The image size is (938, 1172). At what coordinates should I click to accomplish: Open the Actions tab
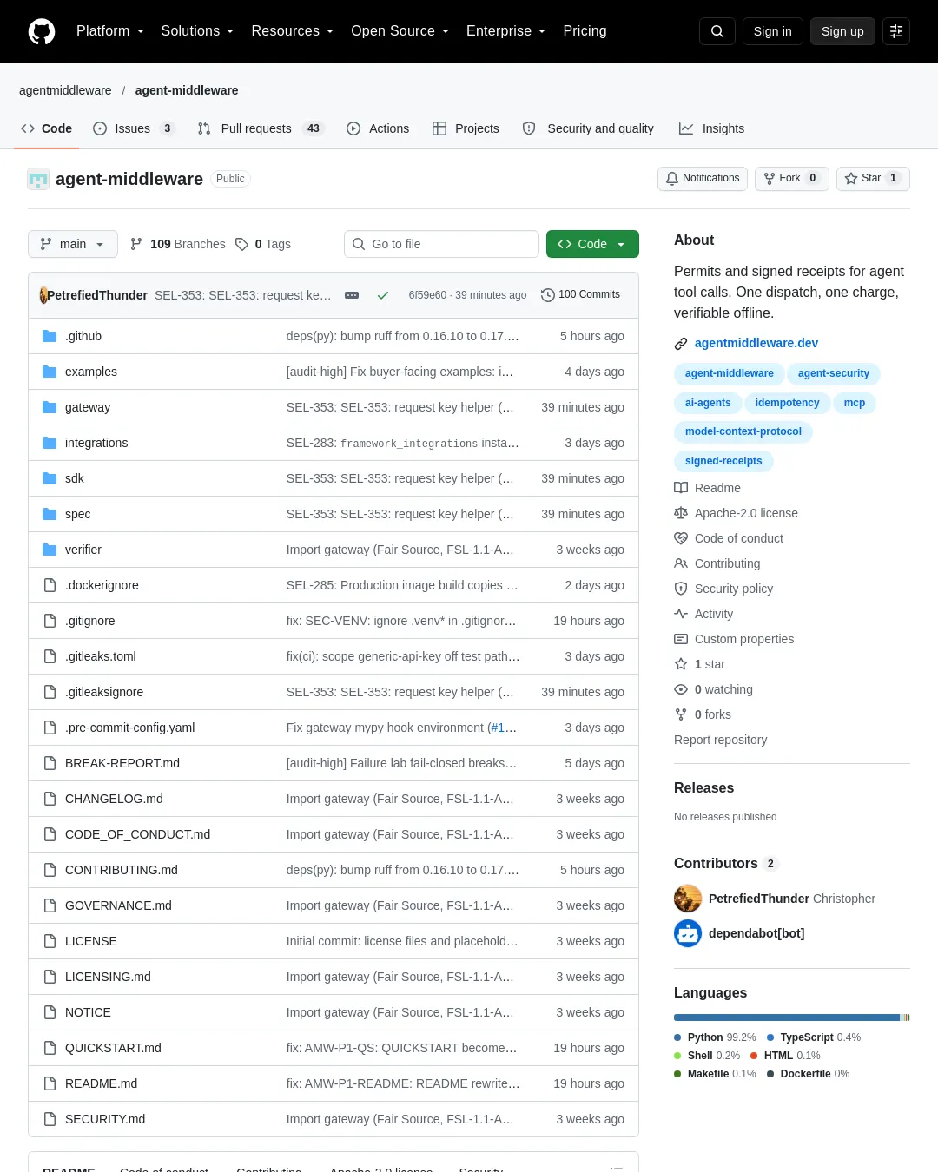coord(378,128)
